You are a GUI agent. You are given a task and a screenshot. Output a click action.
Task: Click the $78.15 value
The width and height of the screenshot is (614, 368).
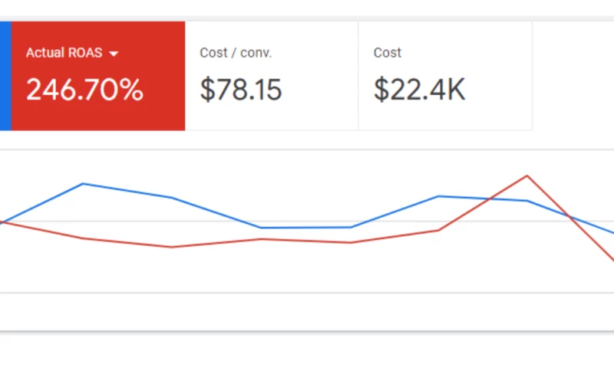241,90
